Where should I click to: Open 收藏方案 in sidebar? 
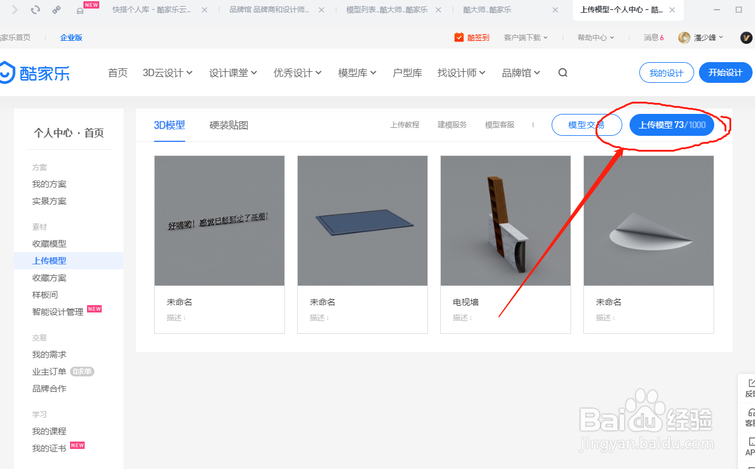(x=49, y=278)
